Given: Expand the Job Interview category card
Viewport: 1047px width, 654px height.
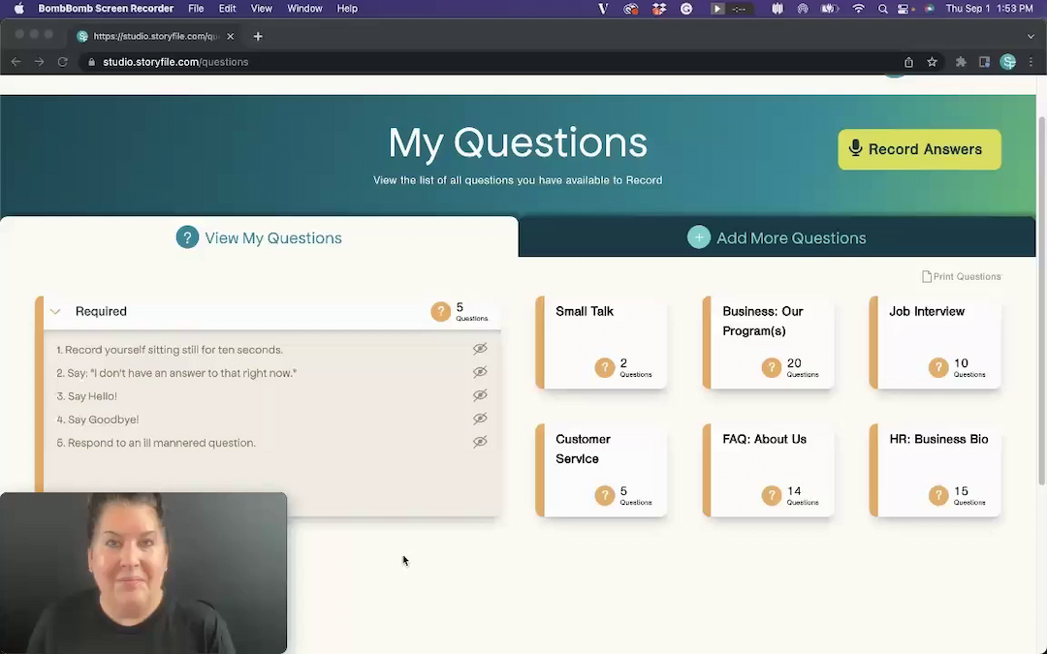Looking at the screenshot, I should click(x=935, y=342).
